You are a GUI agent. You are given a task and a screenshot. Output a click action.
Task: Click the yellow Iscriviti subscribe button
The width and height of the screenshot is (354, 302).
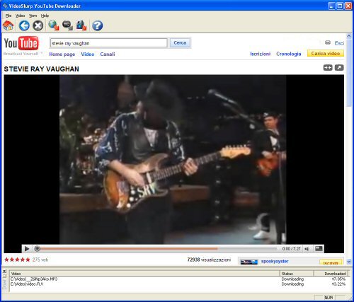coord(331,262)
